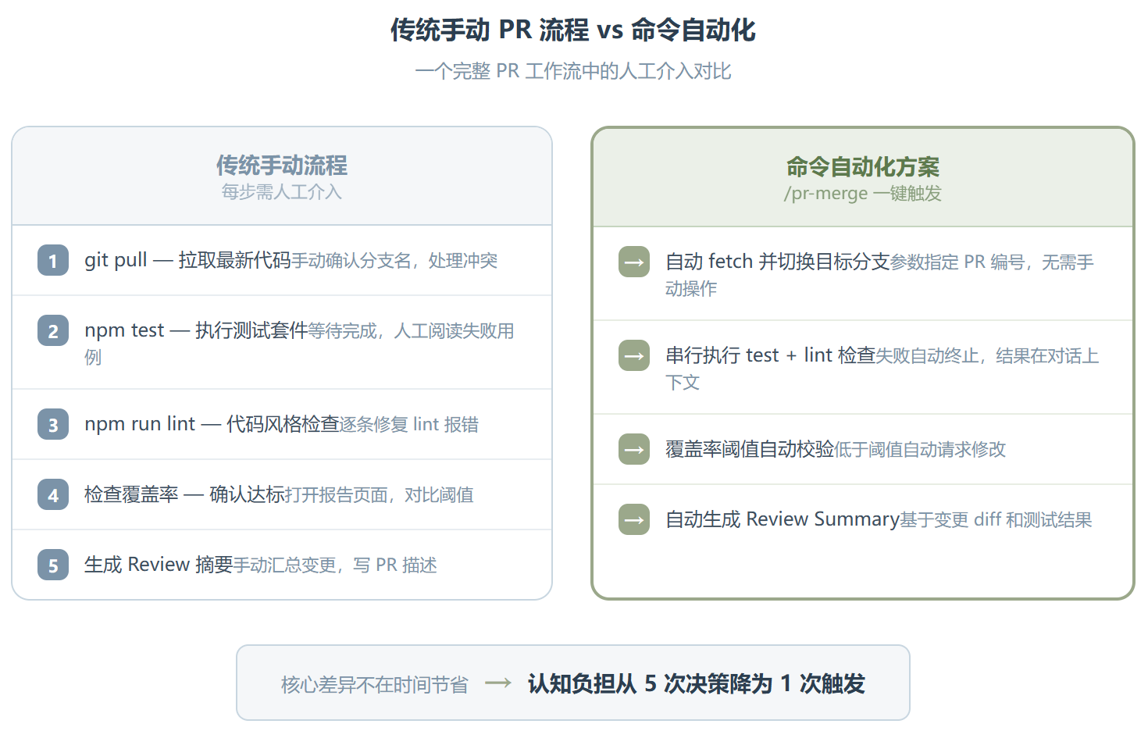Click text 认知负担从 5 次决策降为 1 次触发
1148x731 pixels.
[697, 684]
